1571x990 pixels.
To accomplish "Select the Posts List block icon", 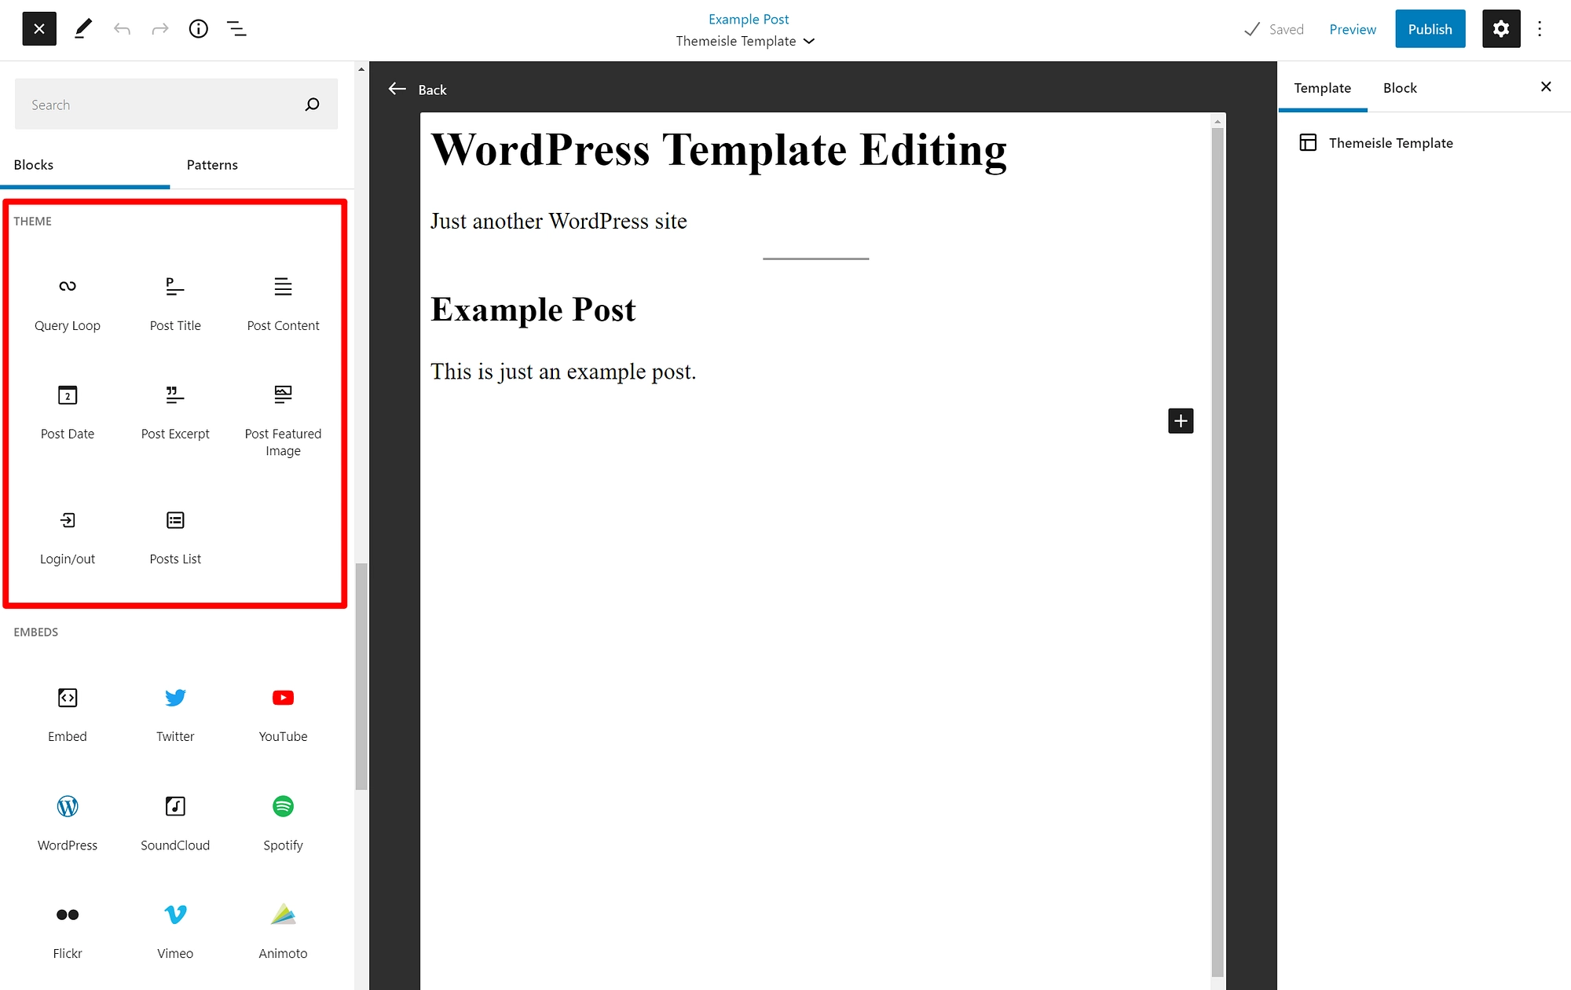I will pos(174,520).
